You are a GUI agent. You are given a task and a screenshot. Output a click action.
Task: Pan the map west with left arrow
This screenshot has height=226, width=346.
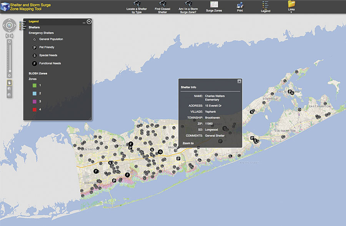(x=4, y=25)
